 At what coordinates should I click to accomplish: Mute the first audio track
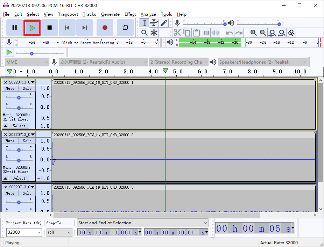(10, 88)
